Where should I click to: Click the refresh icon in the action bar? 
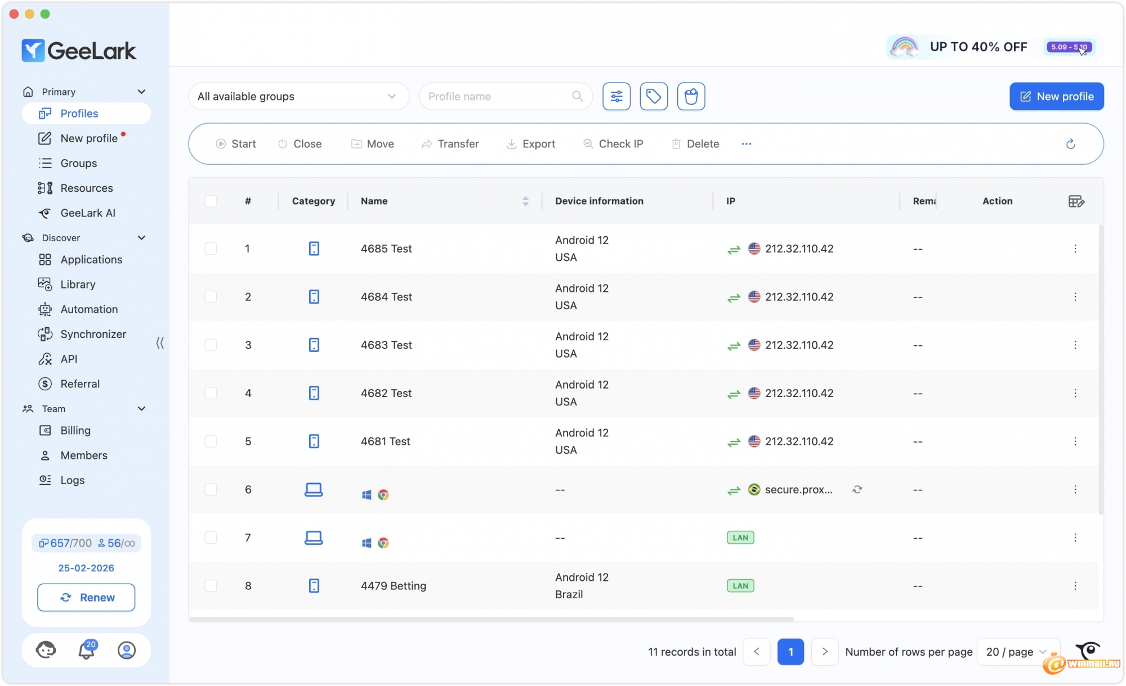click(x=1070, y=144)
